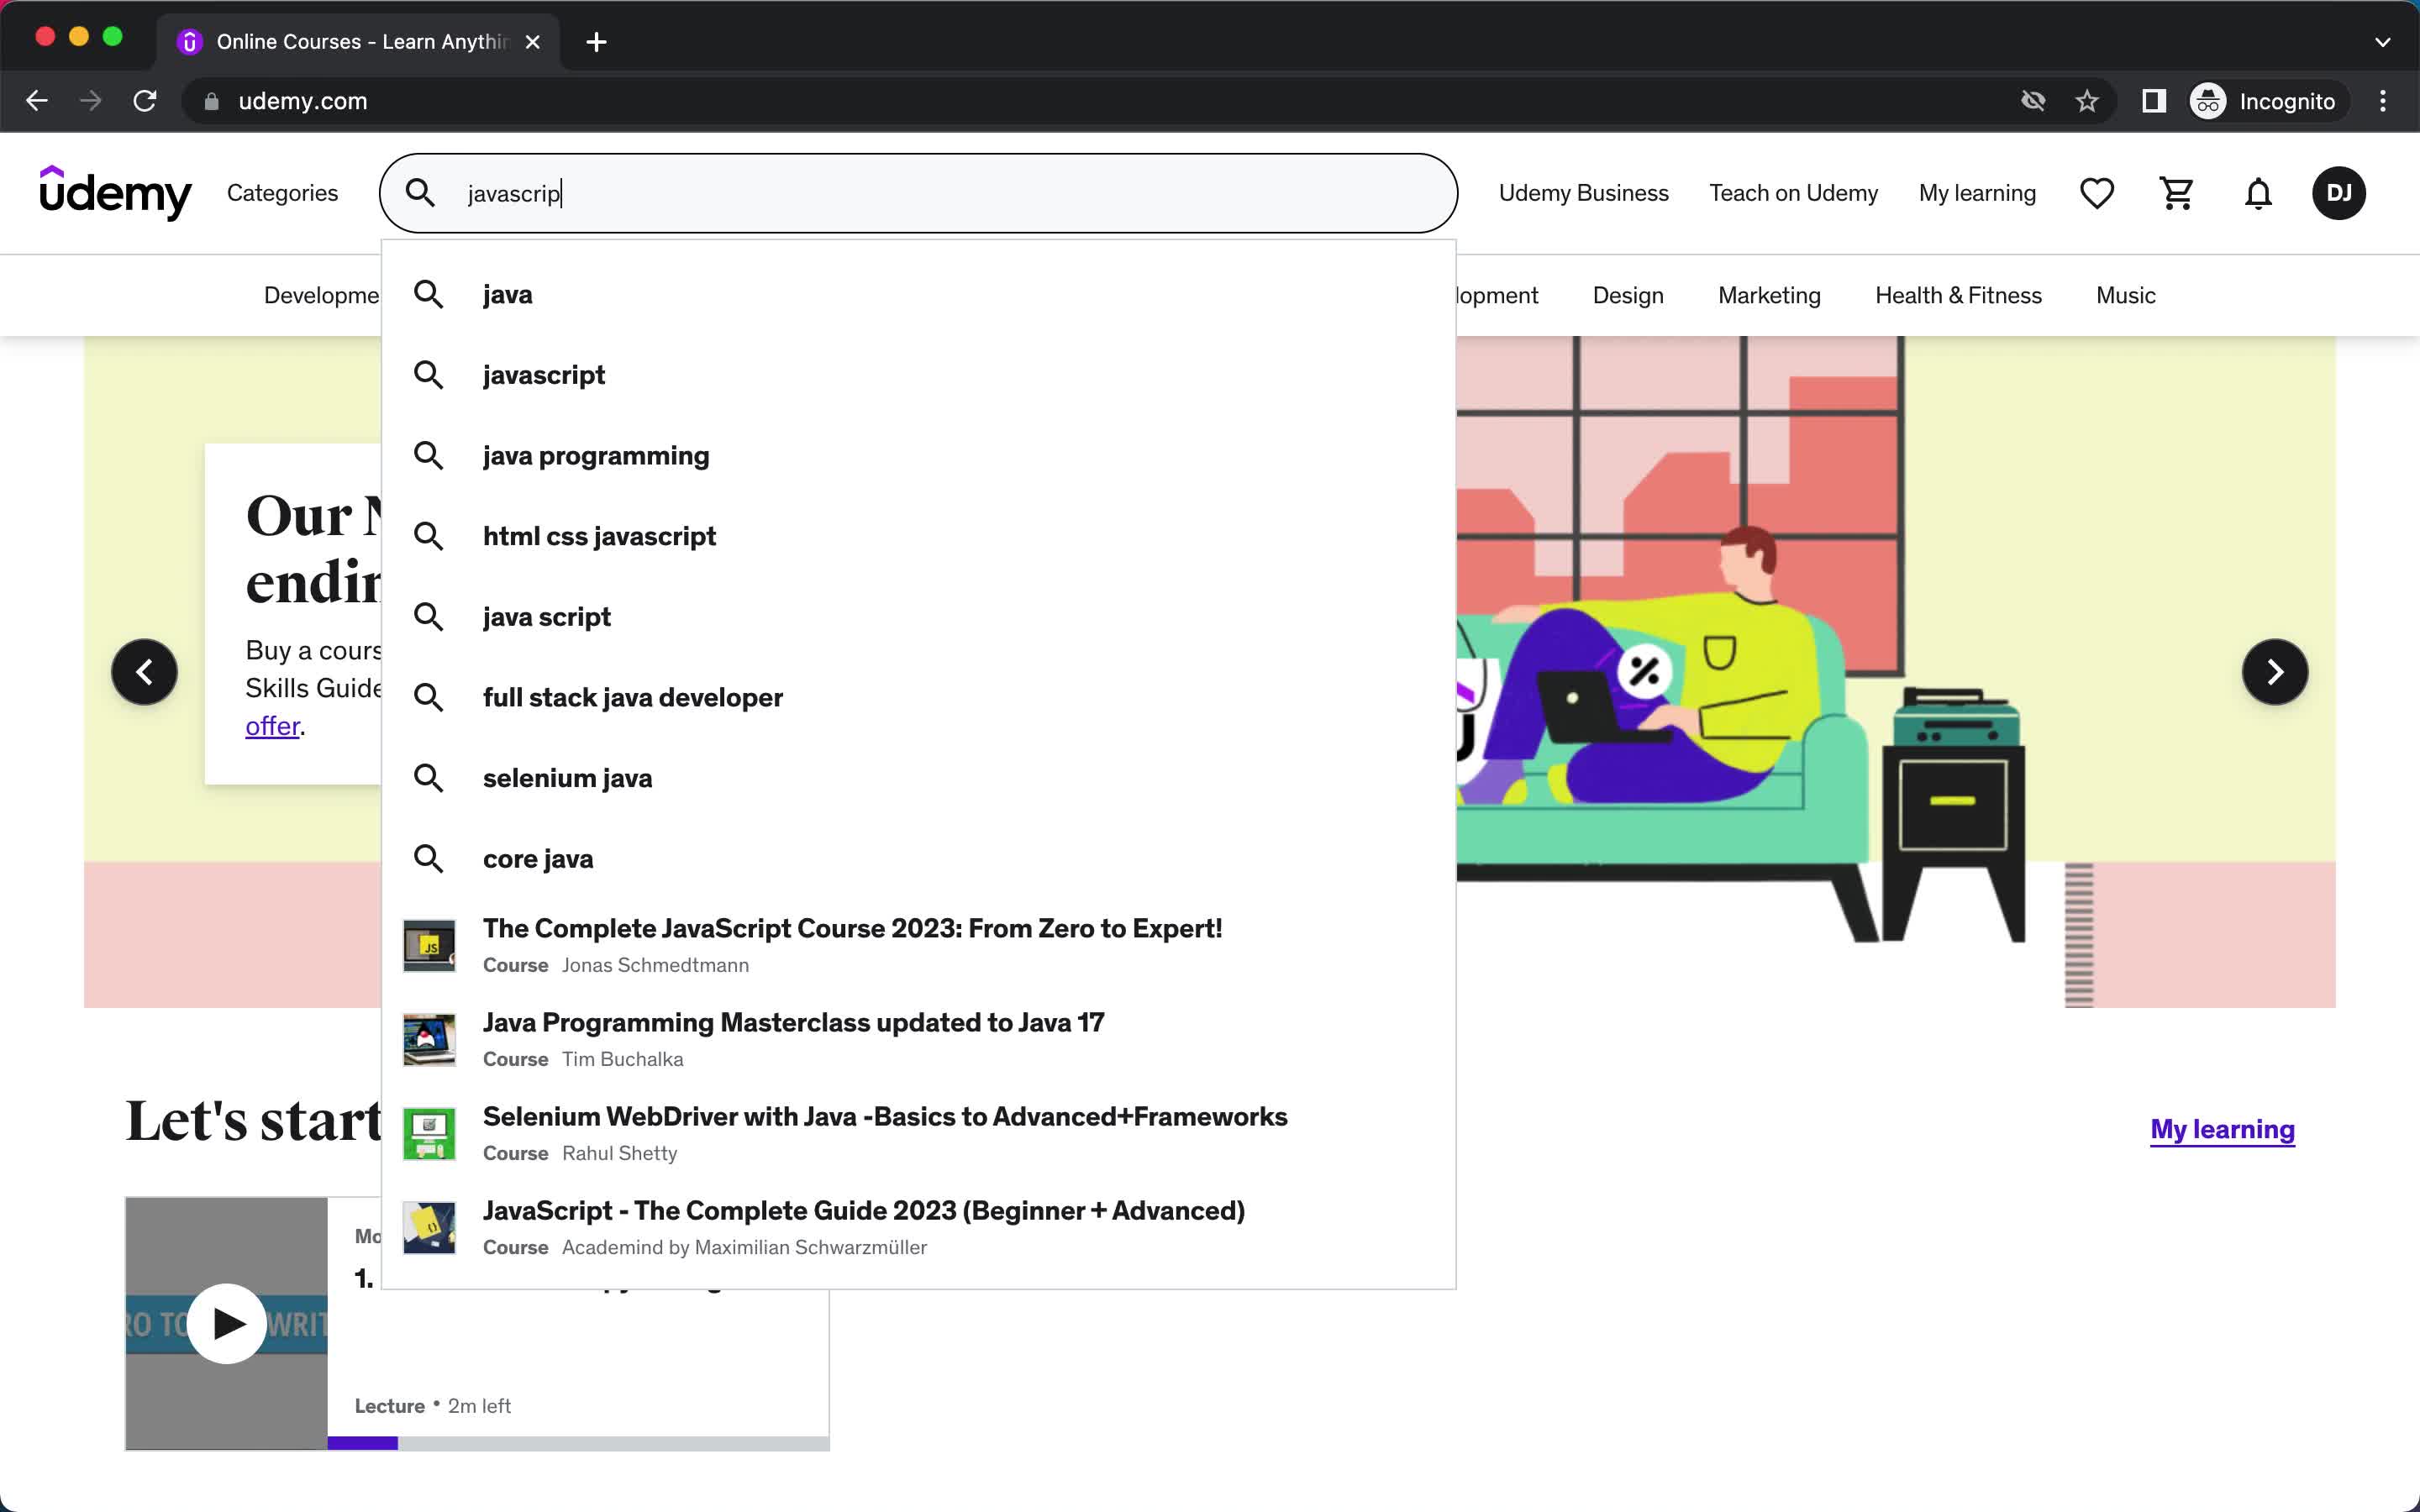Open the DJ profile avatar
The height and width of the screenshot is (1512, 2420).
2338,193
